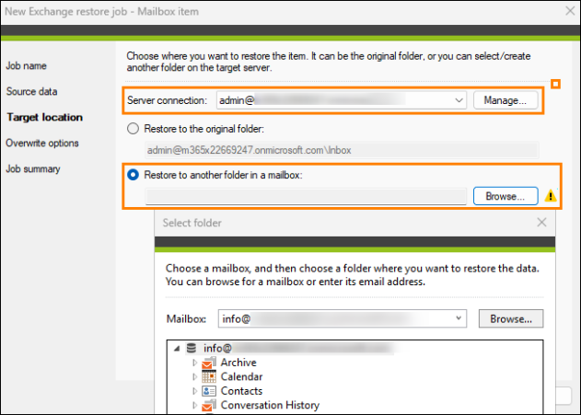Open the Overwrite options step

coord(42,144)
